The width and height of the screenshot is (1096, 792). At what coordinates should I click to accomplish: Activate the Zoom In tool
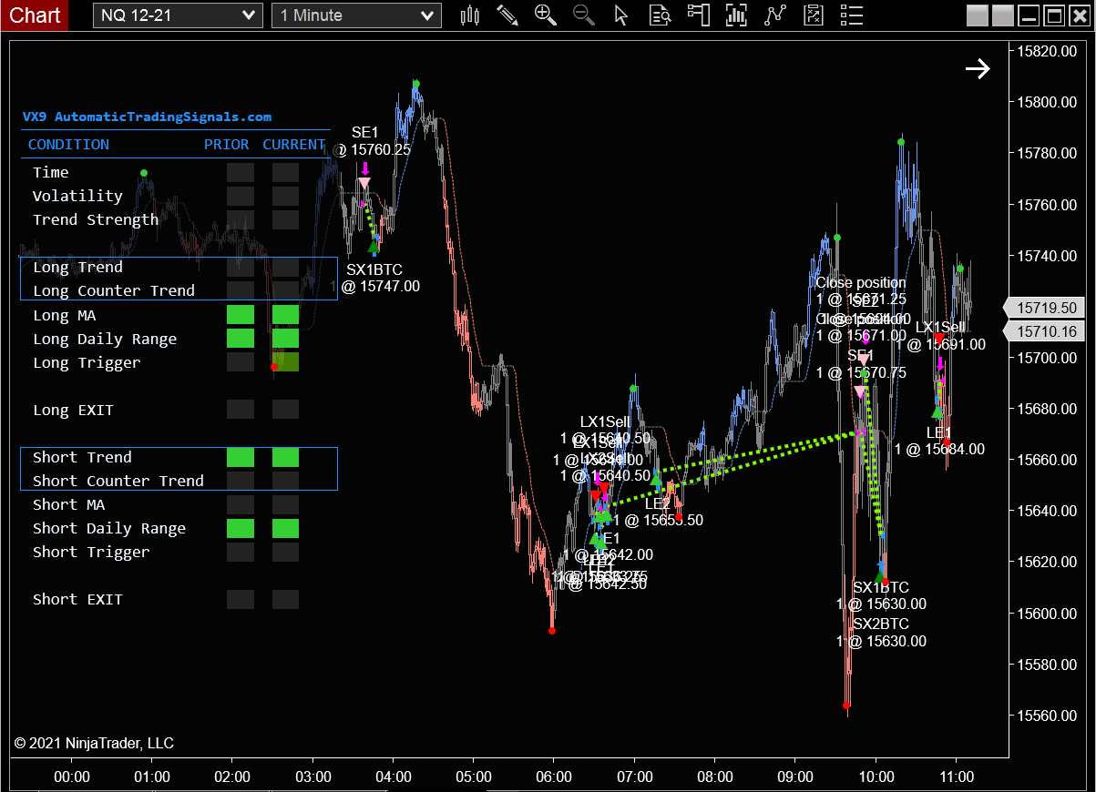point(546,15)
